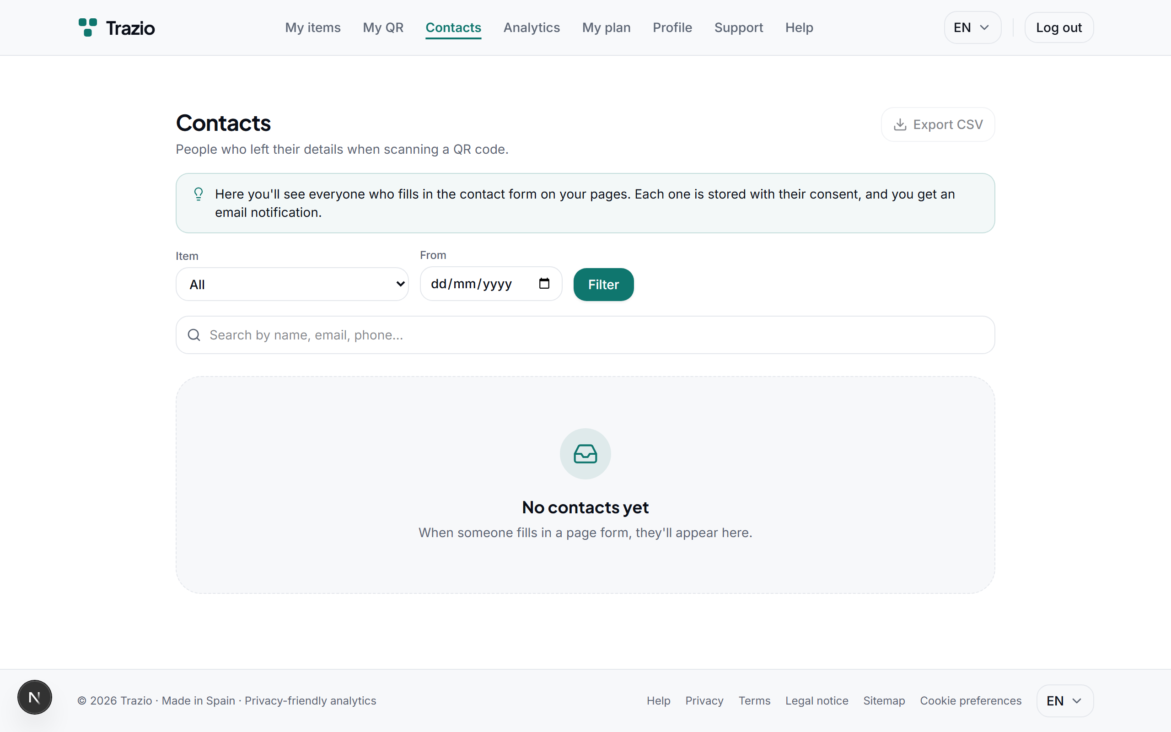Open the Legal notice link
This screenshot has height=732, width=1171.
point(816,700)
